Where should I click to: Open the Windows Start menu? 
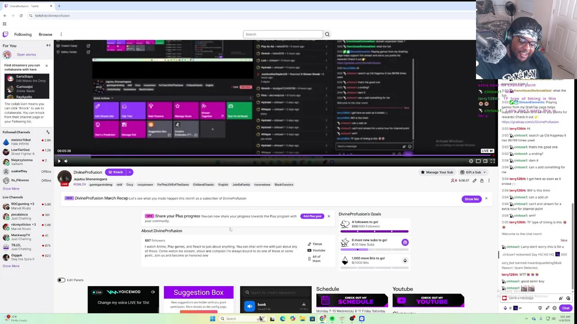212,319
